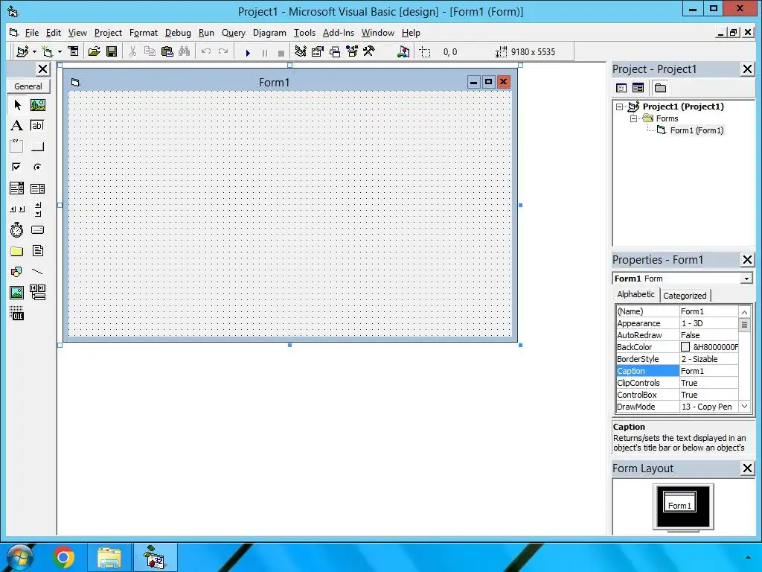Select Form1 (Form1) in project tree
Screen dimensions: 762x572
697,130
